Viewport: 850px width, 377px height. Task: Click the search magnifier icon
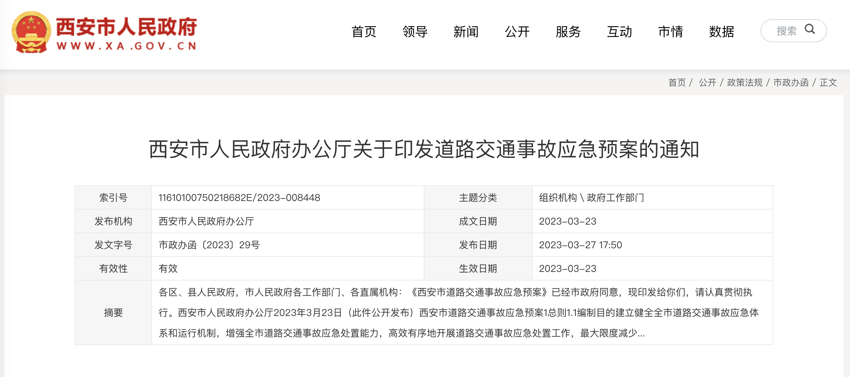click(x=809, y=29)
